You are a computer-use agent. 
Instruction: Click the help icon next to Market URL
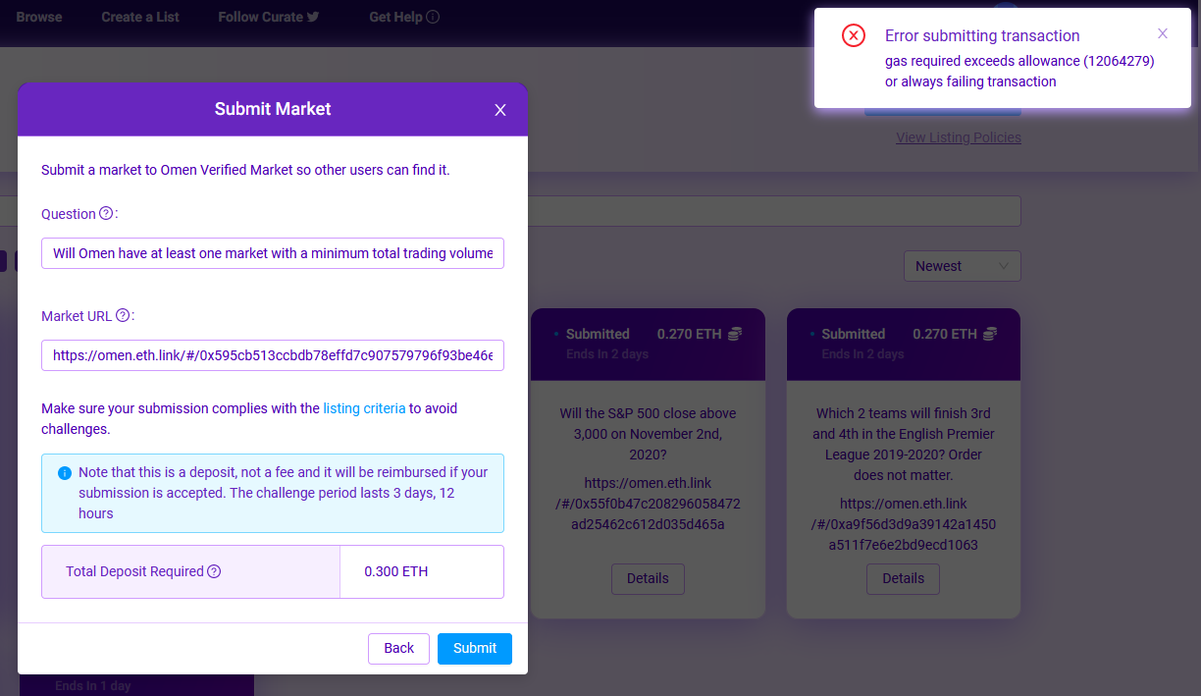coord(122,315)
